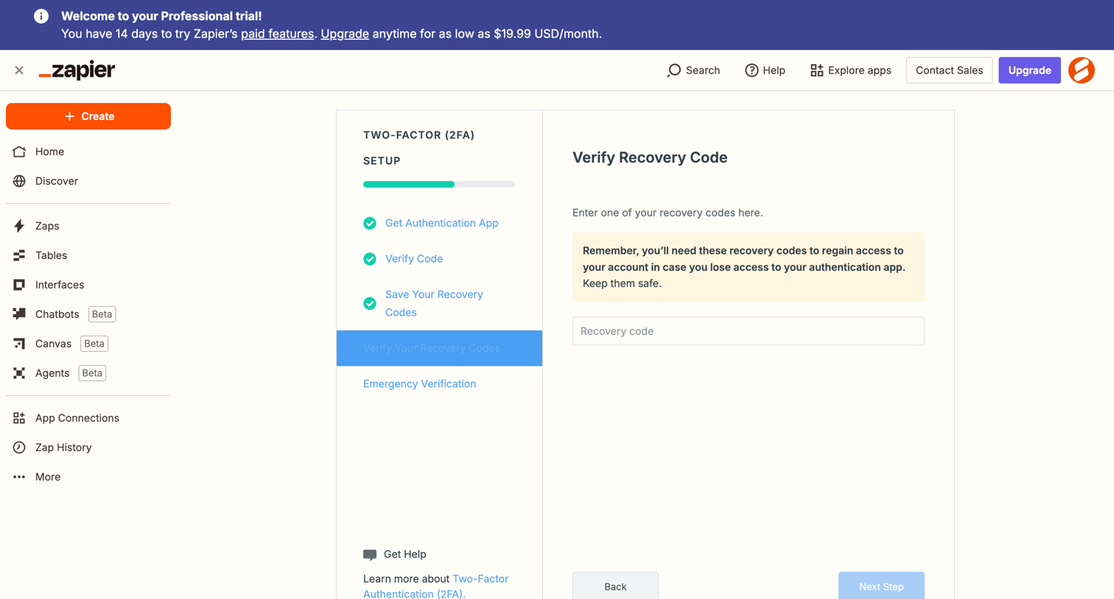
Task: Open Discover globe item
Action: click(88, 181)
